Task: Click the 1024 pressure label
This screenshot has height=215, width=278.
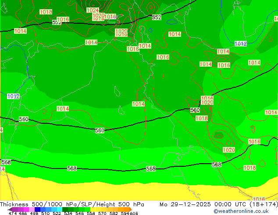Action: tap(93, 10)
